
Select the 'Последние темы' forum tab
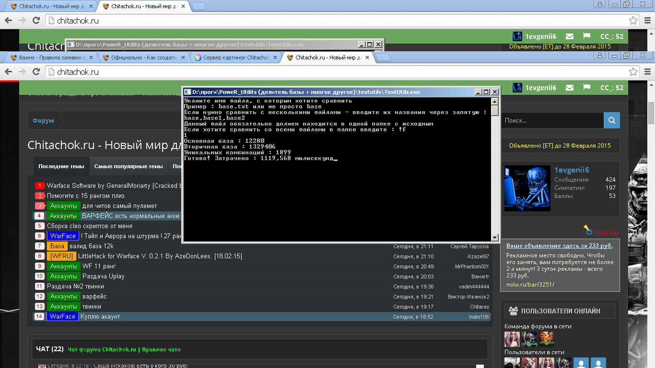[61, 166]
